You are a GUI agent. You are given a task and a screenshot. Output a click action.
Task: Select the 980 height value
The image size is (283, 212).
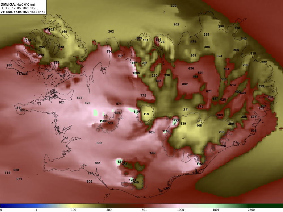click(x=109, y=51)
